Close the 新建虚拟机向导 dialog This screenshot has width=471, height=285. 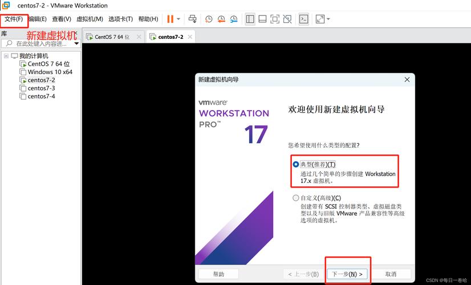407,80
